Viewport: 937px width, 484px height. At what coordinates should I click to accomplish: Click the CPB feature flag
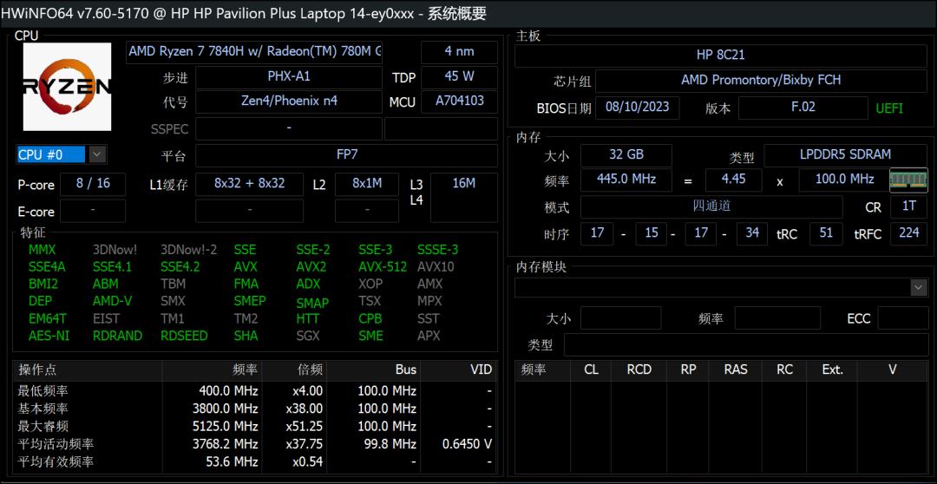pyautogui.click(x=370, y=318)
